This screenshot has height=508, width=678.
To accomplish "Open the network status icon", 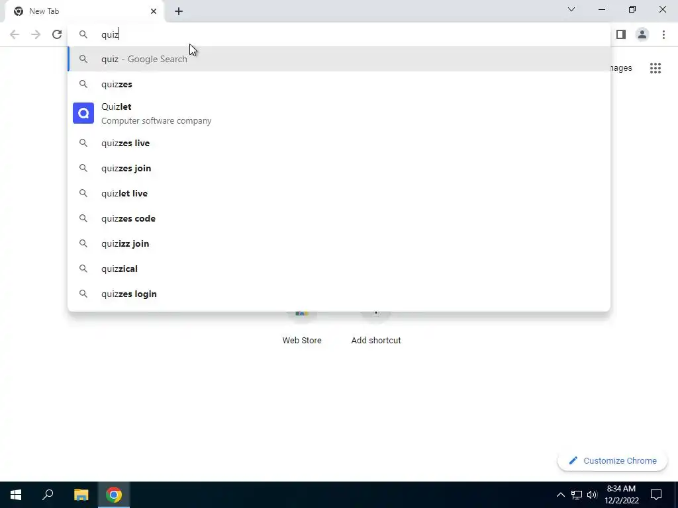I will [x=577, y=495].
